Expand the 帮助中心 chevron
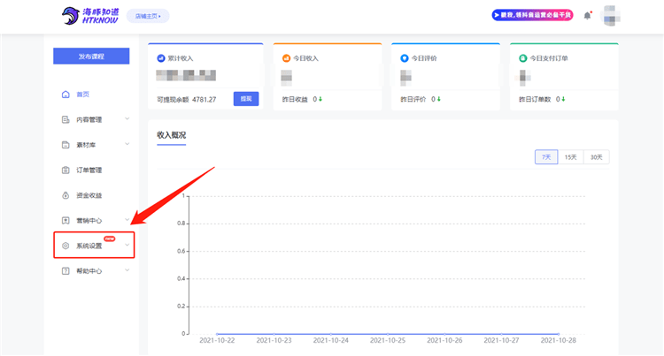664x356 pixels. pos(127,270)
